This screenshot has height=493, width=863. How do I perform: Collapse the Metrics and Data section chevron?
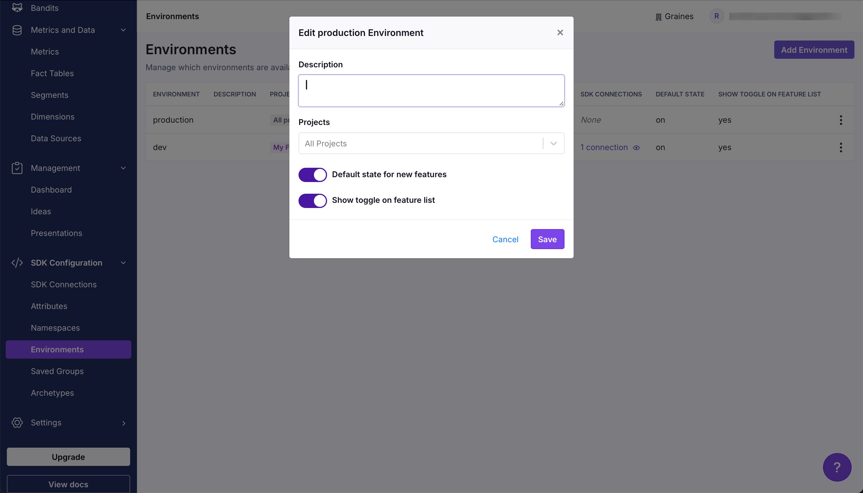click(x=123, y=30)
